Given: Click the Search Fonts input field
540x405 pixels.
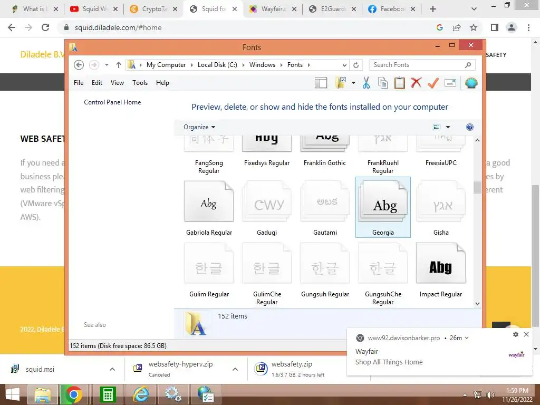Looking at the screenshot, I should (x=422, y=65).
